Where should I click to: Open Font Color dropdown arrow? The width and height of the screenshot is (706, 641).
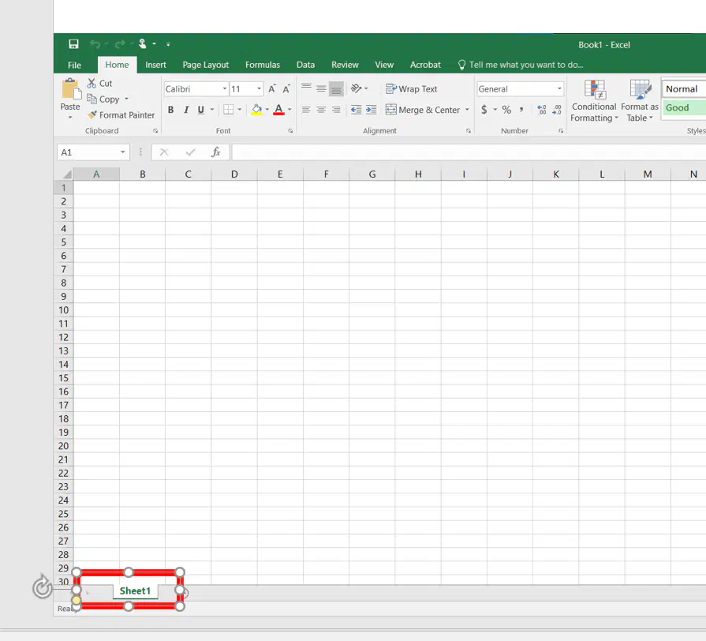click(289, 110)
